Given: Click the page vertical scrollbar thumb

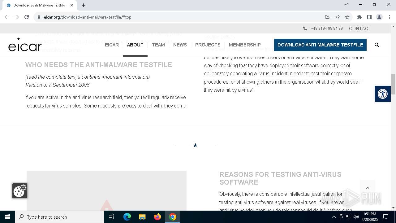Looking at the screenshot, I should [x=393, y=84].
